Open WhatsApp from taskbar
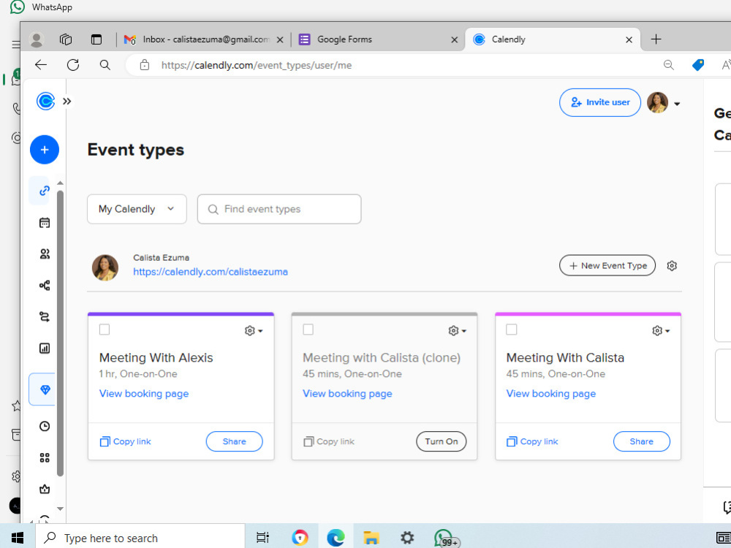The width and height of the screenshot is (731, 548). click(x=444, y=538)
